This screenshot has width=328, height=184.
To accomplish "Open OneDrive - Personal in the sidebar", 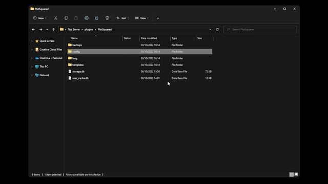I will click(x=51, y=58).
